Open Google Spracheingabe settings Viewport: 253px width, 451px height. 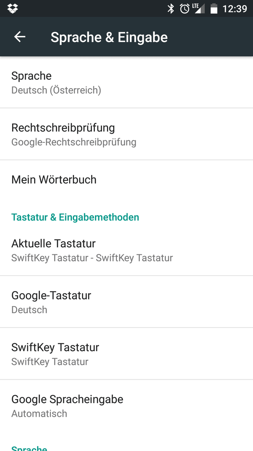126,405
